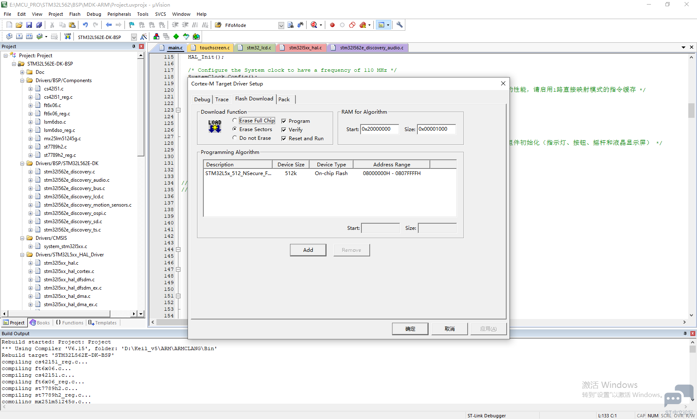The height and width of the screenshot is (419, 697).
Task: Open the FifoMode search dropdown
Action: [281, 25]
